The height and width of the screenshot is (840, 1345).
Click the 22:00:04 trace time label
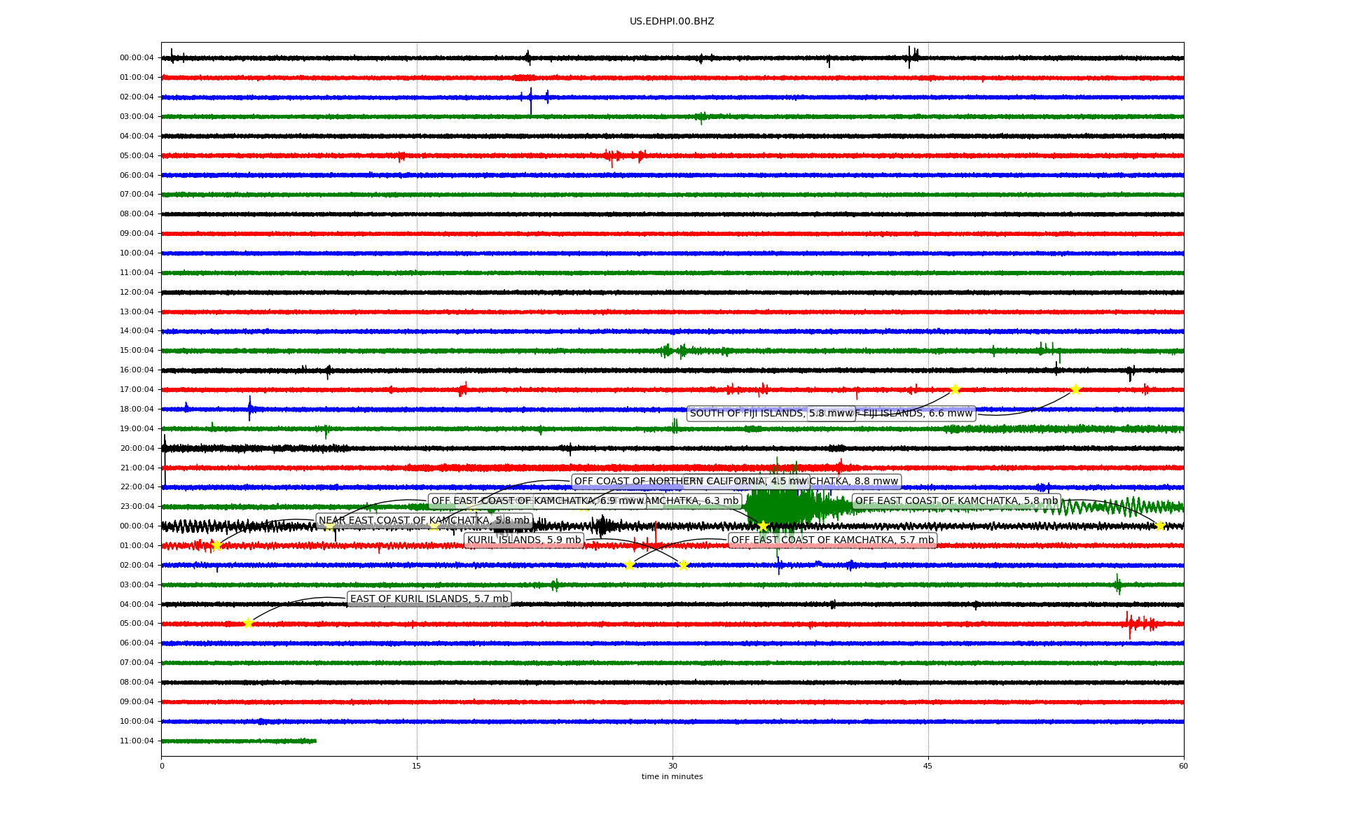click(x=137, y=487)
